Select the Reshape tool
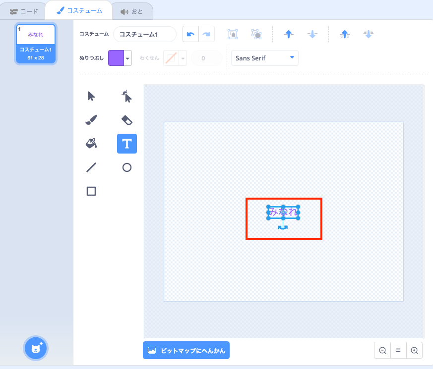Image resolution: width=433 pixels, height=369 pixels. (x=127, y=96)
